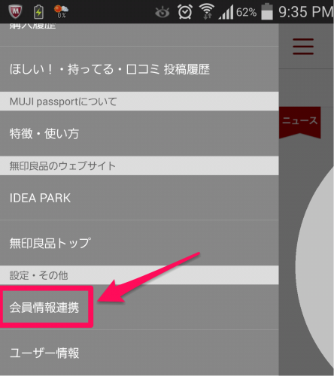Screen dimensions: 334x376
Task: Tap the smart stay eye icon
Action: (162, 12)
